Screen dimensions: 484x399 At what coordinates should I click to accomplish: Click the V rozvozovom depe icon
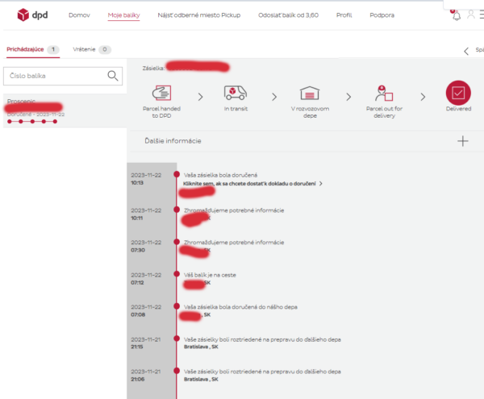click(x=310, y=94)
